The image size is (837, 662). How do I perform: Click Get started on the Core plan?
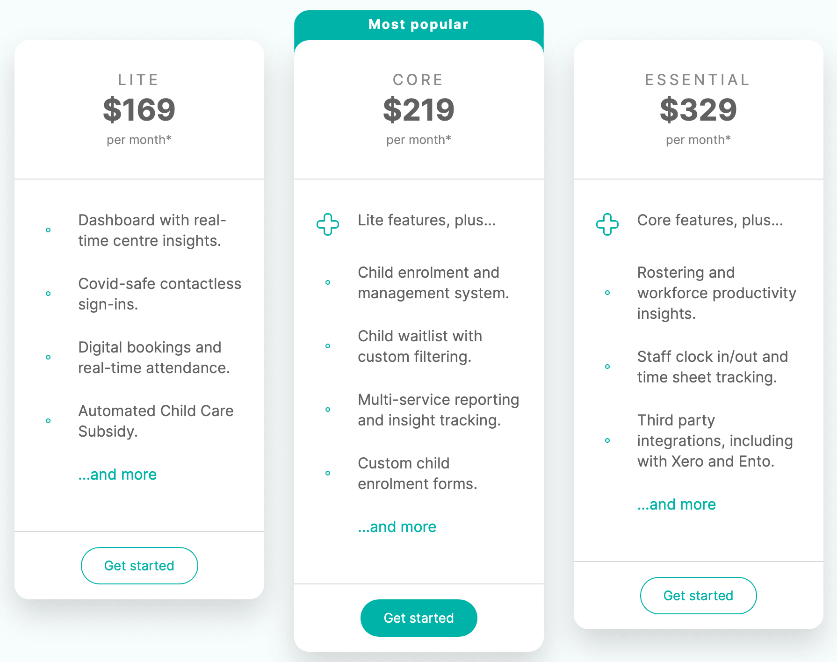point(418,618)
